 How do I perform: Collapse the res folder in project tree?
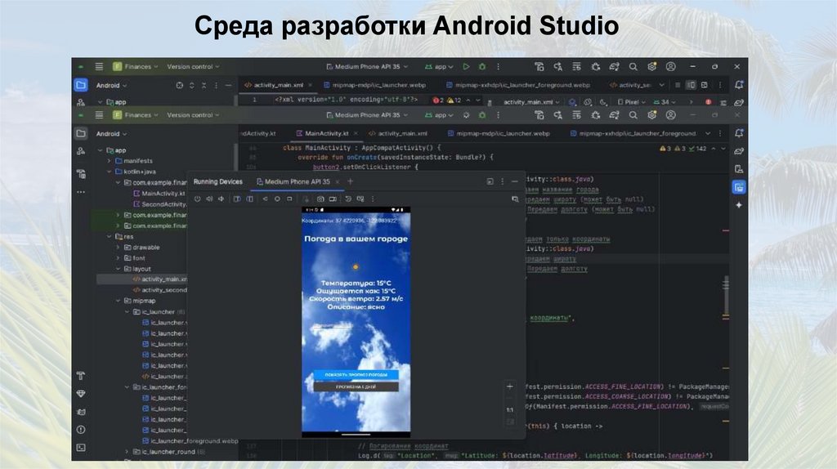108,236
